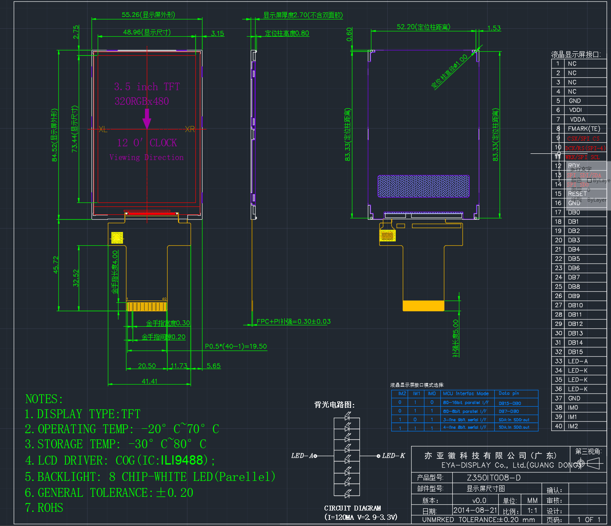Screen dimensions: 611x526
Task: Click the gold finger connector strip with pin 40
Action: [147, 306]
